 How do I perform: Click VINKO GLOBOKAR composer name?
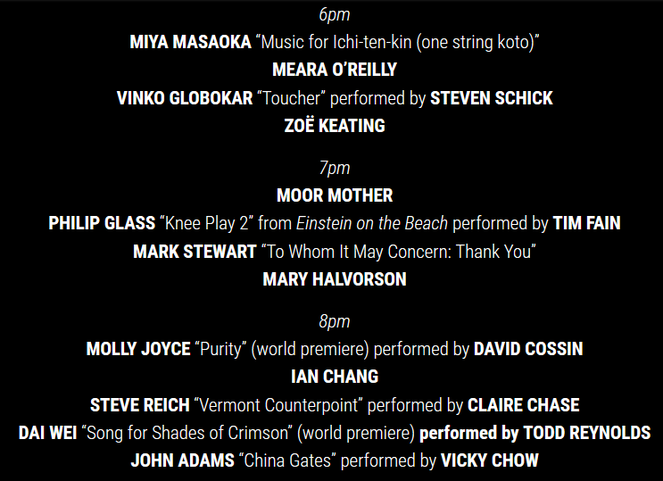click(185, 98)
